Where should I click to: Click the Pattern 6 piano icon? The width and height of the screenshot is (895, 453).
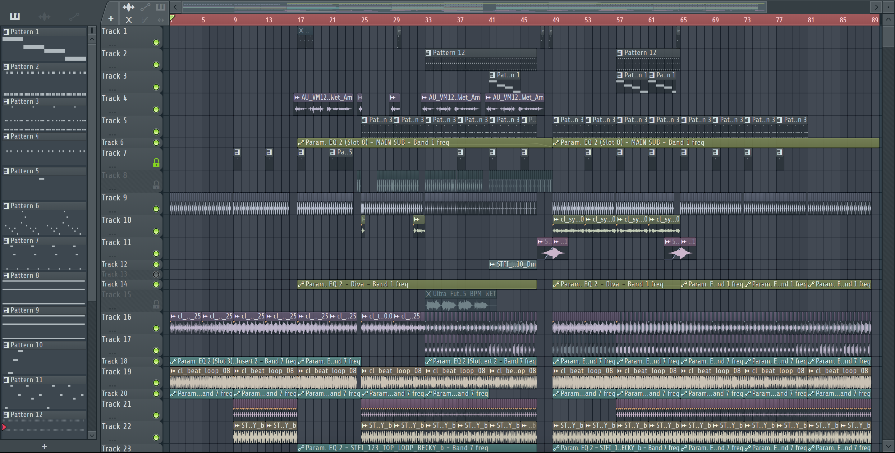pyautogui.click(x=6, y=206)
